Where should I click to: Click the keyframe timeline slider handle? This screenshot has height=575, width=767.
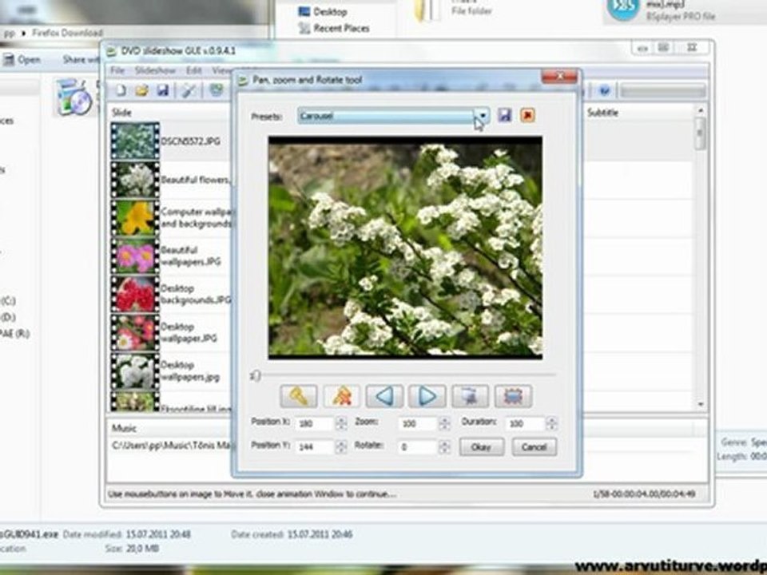point(256,375)
